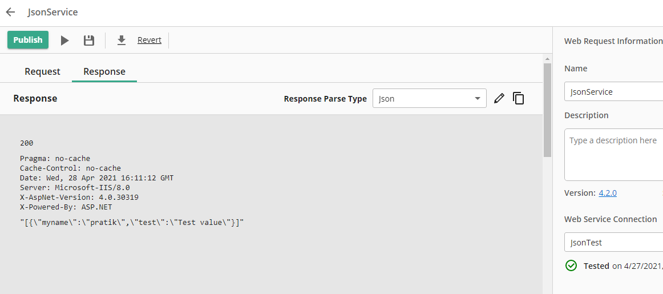
Task: Focus the Description text area
Action: (x=613, y=154)
